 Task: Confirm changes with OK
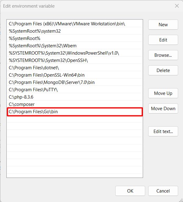click(x=130, y=191)
